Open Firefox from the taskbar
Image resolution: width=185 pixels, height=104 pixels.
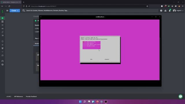(97, 102)
